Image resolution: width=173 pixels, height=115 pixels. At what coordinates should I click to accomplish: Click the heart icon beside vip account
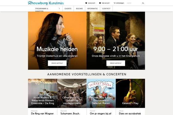86,3
